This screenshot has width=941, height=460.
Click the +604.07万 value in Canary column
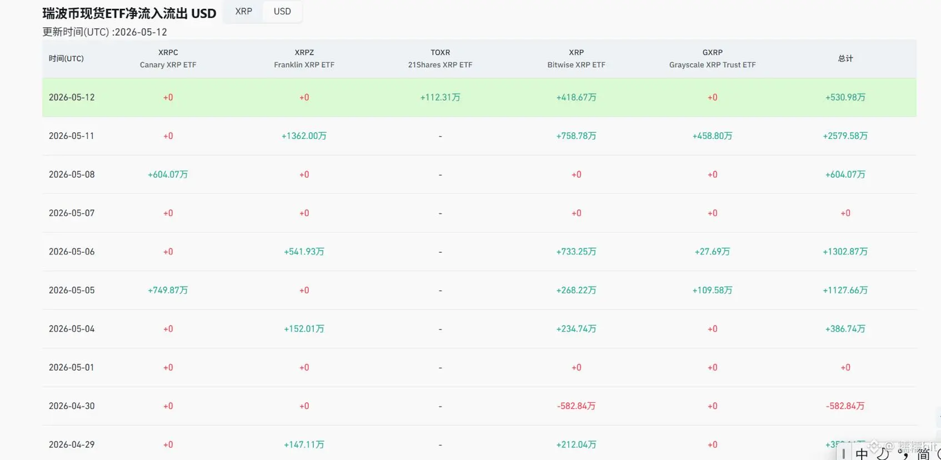pos(168,174)
